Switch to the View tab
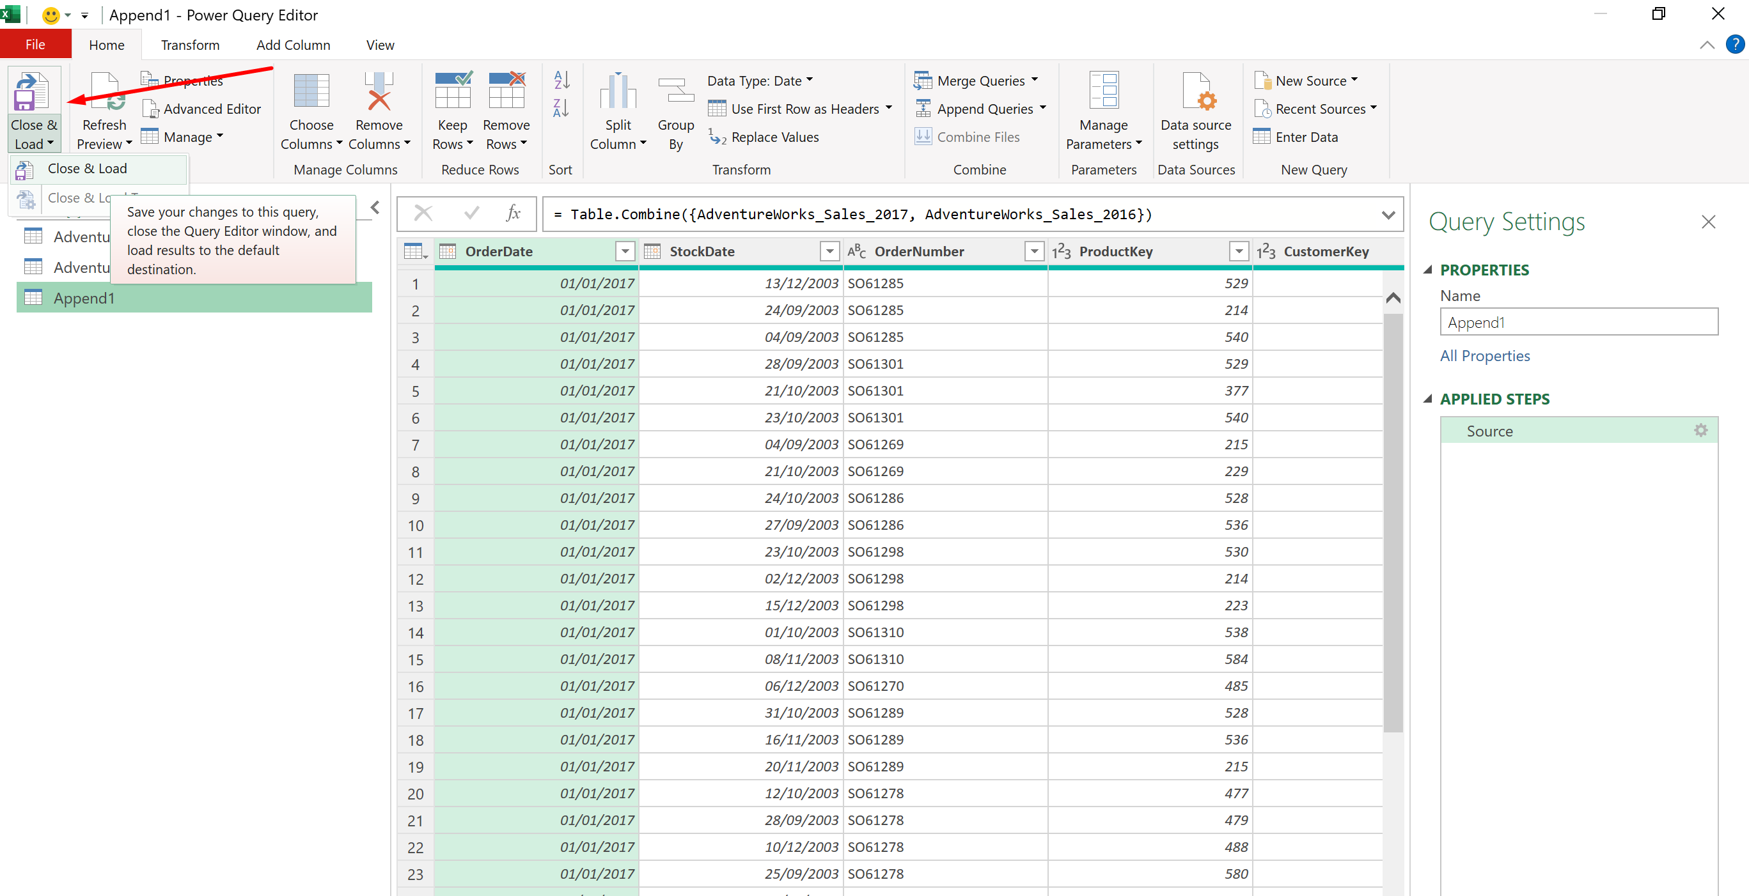The height and width of the screenshot is (896, 1749). (380, 45)
